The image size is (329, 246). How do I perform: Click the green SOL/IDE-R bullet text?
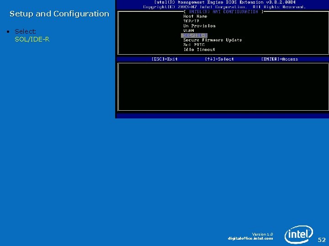[x=32, y=39]
